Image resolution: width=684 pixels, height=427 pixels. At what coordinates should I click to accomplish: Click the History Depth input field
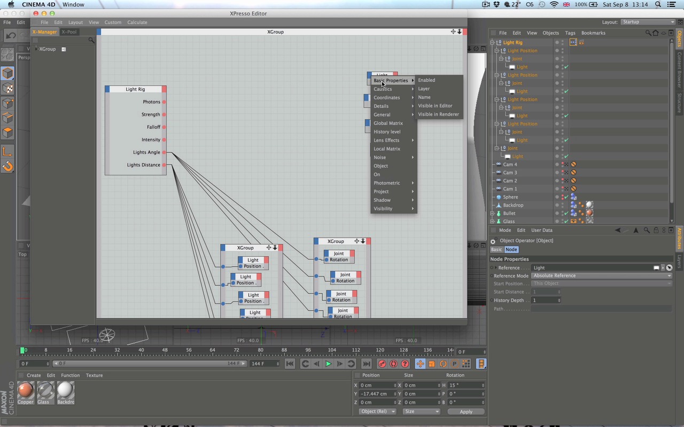pyautogui.click(x=546, y=301)
